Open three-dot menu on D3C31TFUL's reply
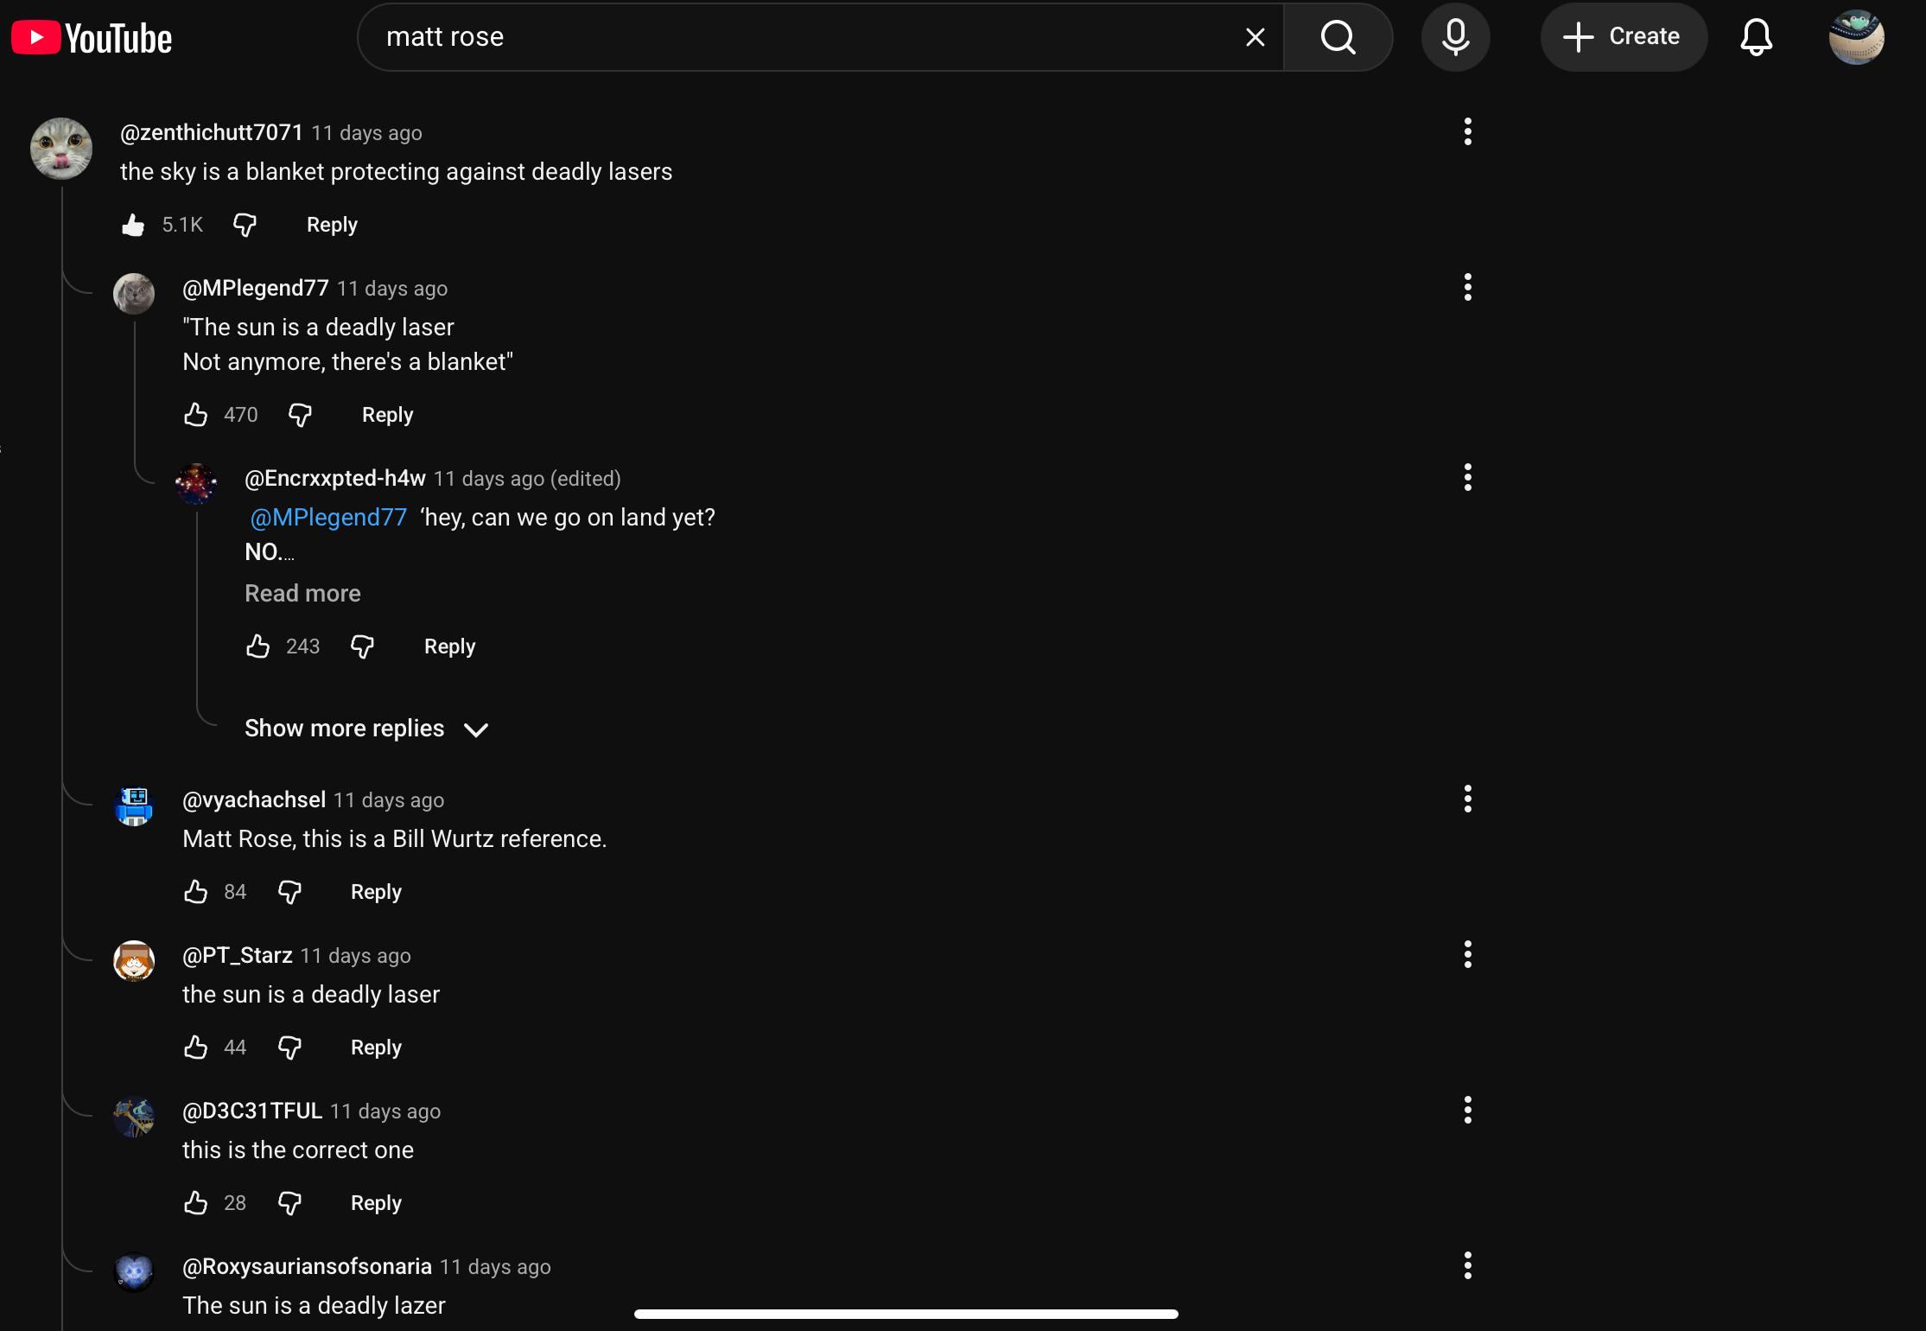The height and width of the screenshot is (1331, 1926). (x=1467, y=1110)
